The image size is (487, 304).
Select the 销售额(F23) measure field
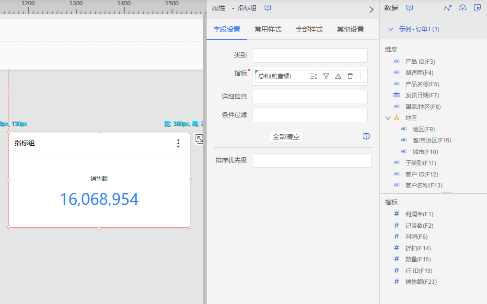tap(421, 282)
